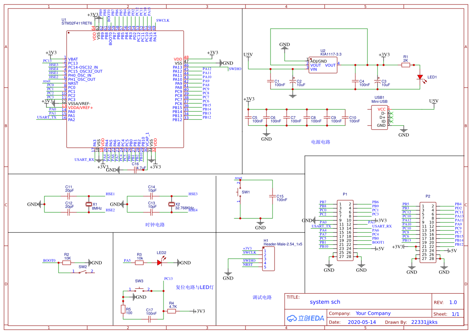Click the '8MHz' crystal value
The image size is (472, 334).
(x=96, y=208)
